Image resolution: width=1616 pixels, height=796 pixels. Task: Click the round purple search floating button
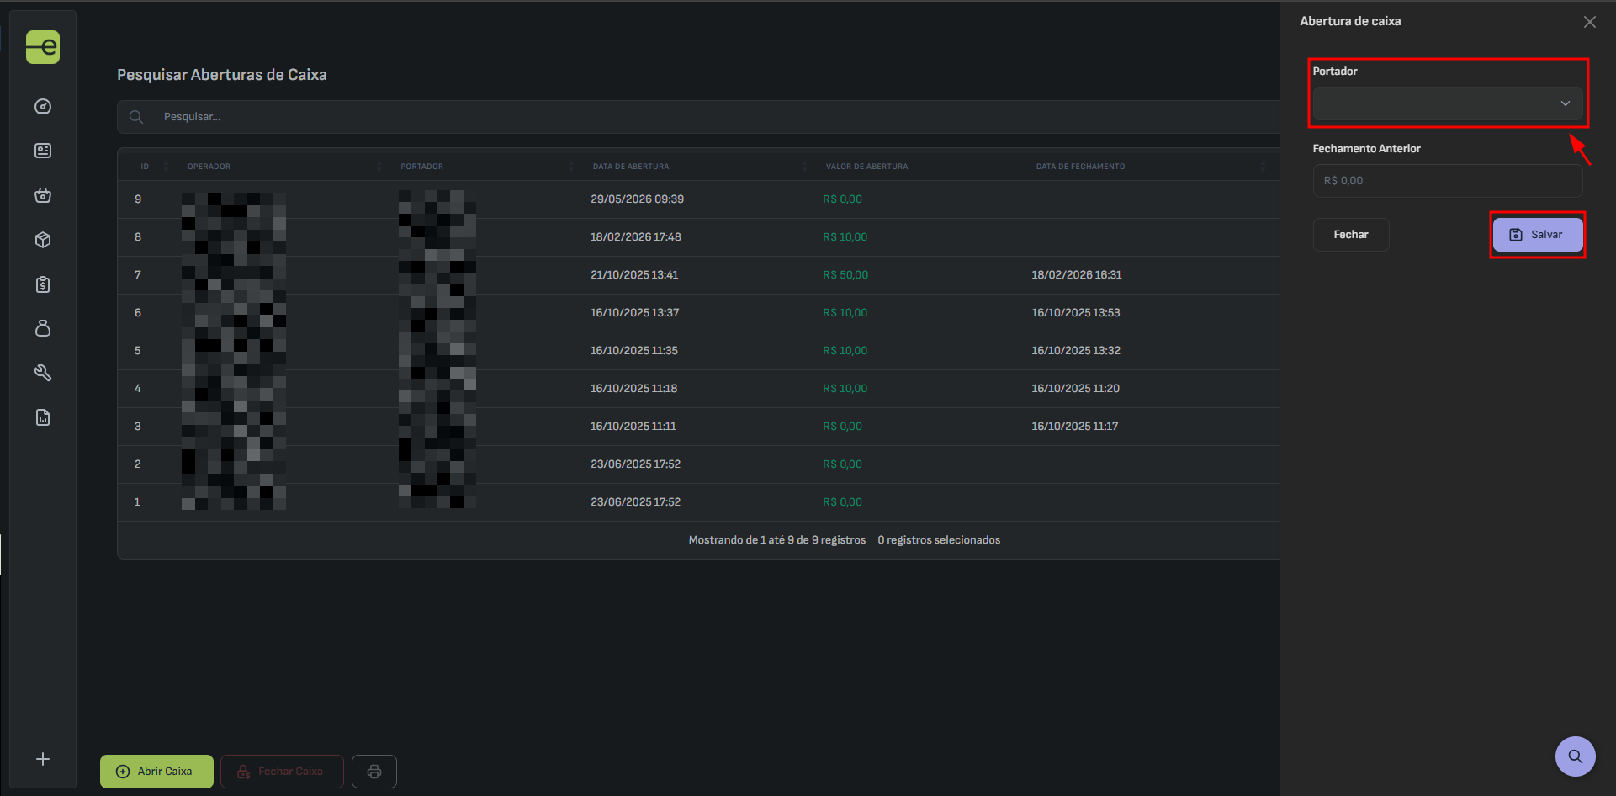[1576, 756]
